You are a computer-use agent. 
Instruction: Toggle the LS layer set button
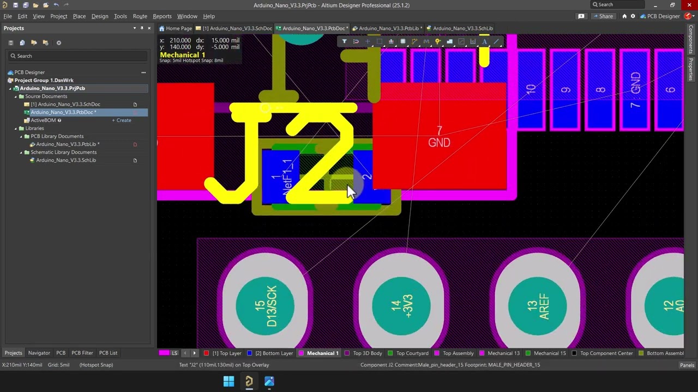pos(174,353)
